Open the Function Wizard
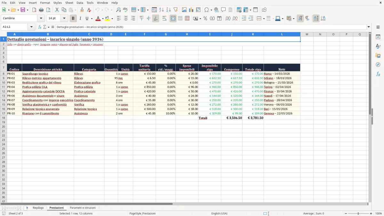Viewport: 384px width, 216px height. click(40, 27)
